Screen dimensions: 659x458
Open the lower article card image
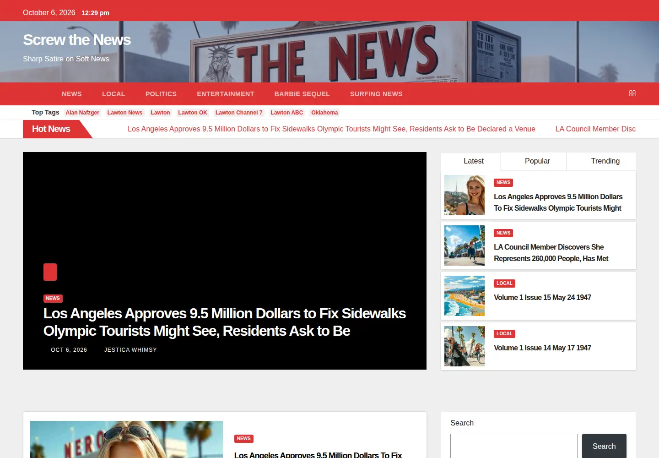126,440
